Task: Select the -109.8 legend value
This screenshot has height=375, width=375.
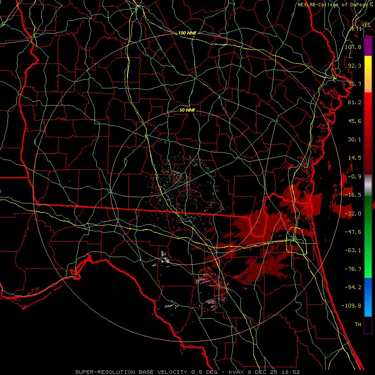Action: [x=351, y=306]
